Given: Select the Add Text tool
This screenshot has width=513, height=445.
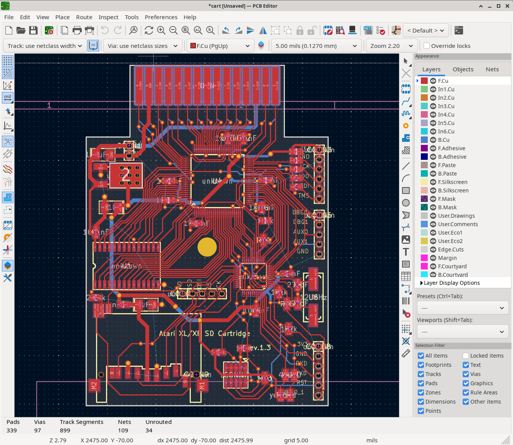Looking at the screenshot, I should coord(406,252).
